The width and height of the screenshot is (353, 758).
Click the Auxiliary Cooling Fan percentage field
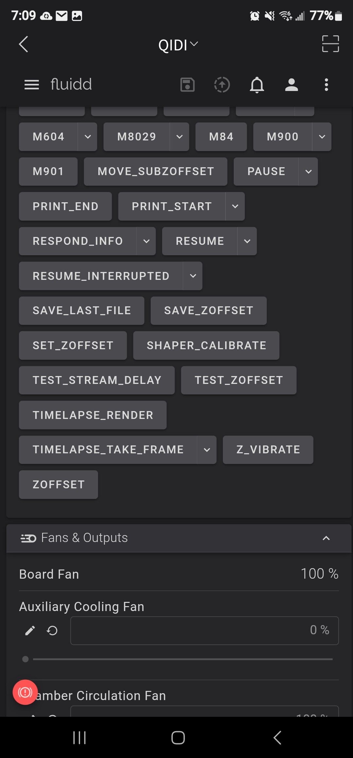[x=205, y=631]
